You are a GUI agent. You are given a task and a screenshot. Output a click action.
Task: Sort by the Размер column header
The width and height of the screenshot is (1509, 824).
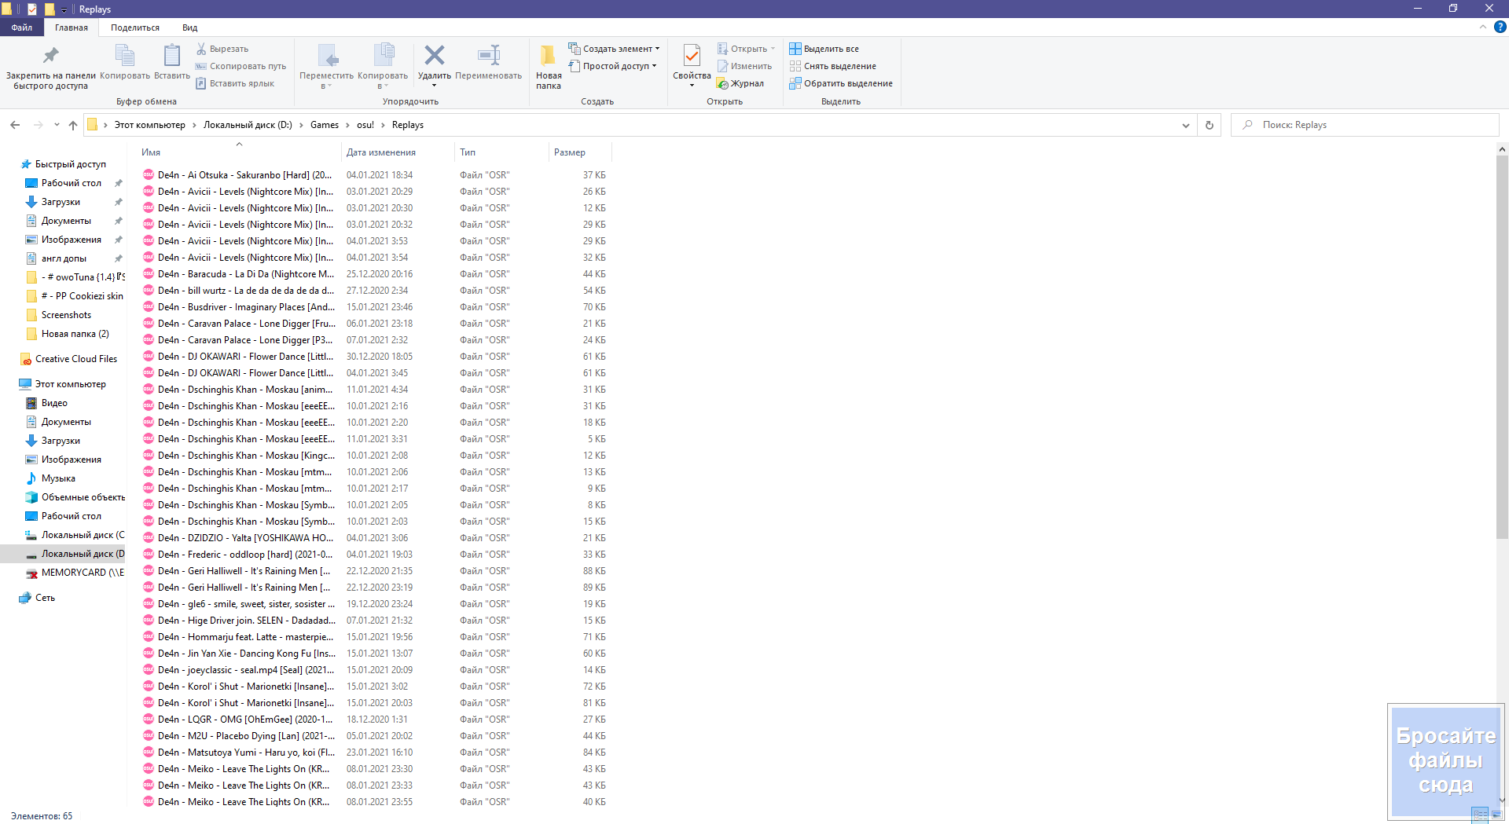[570, 152]
